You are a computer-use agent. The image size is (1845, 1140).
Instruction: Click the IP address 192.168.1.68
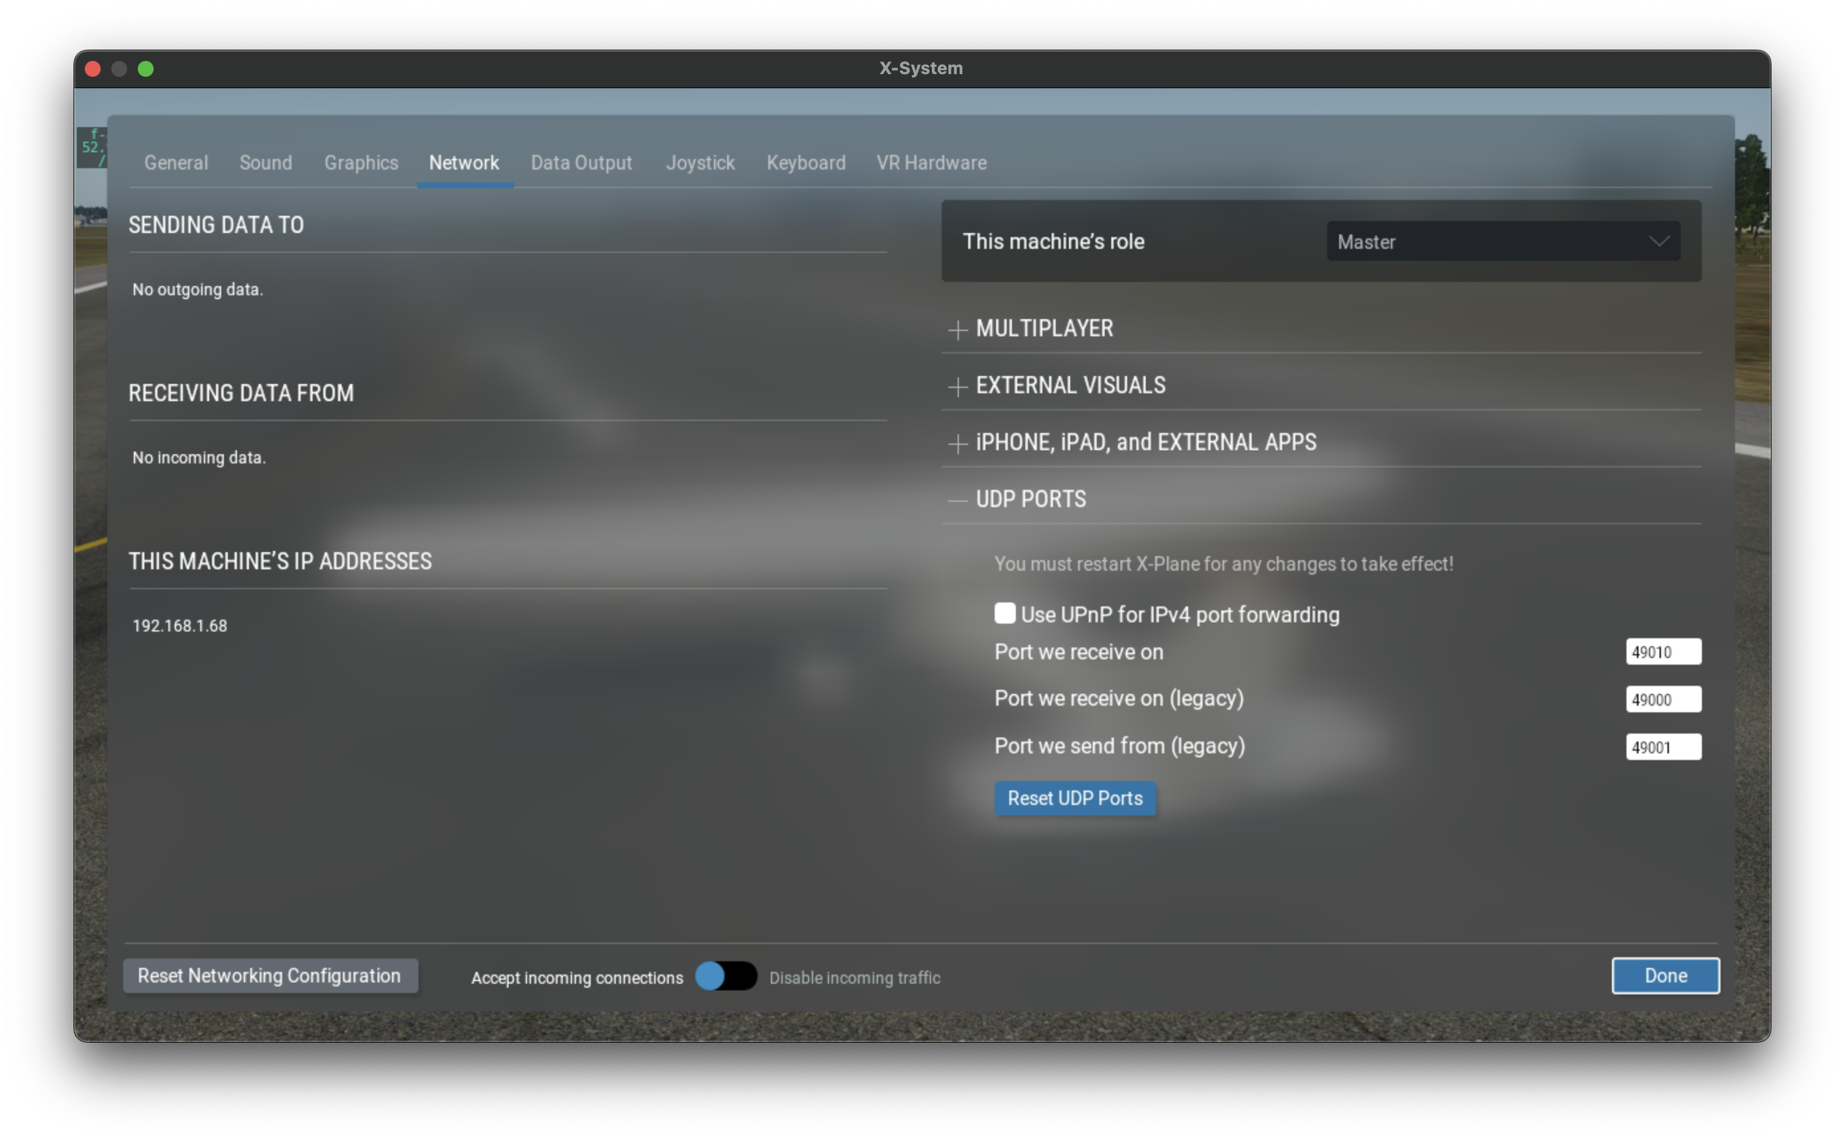point(179,626)
